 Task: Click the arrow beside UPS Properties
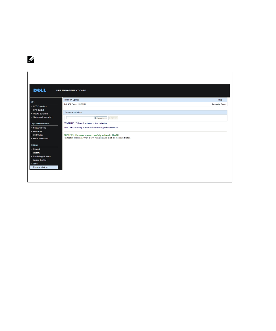[x=31, y=106]
